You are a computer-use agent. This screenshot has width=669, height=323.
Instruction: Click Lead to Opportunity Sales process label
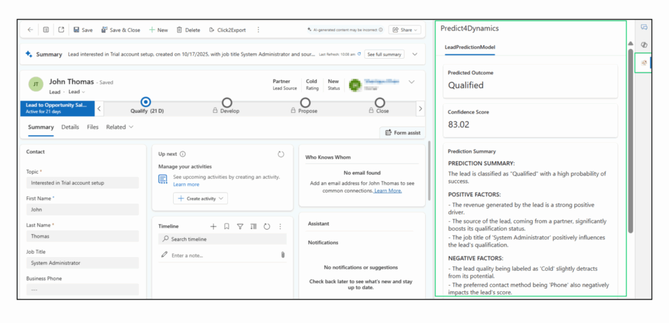point(57,108)
